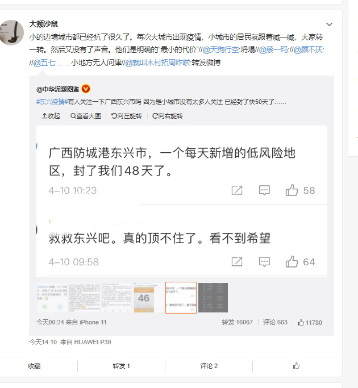Screen dimensions: 358x388
Task: Open the #东兴疫情# hashtag link
Action: (x=52, y=102)
